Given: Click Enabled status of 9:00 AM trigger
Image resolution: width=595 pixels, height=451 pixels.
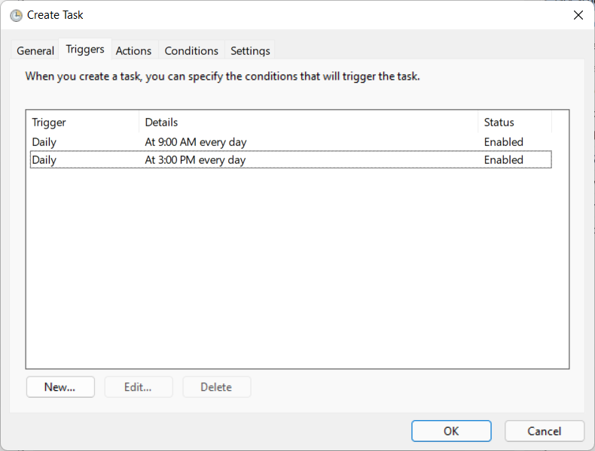Looking at the screenshot, I should point(504,142).
